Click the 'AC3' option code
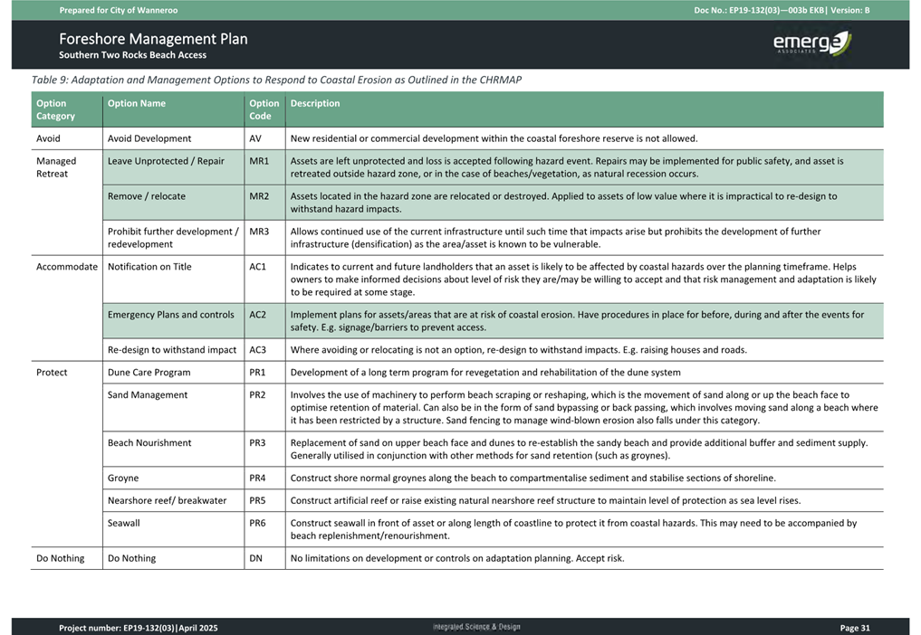921x635 pixels. [x=258, y=350]
